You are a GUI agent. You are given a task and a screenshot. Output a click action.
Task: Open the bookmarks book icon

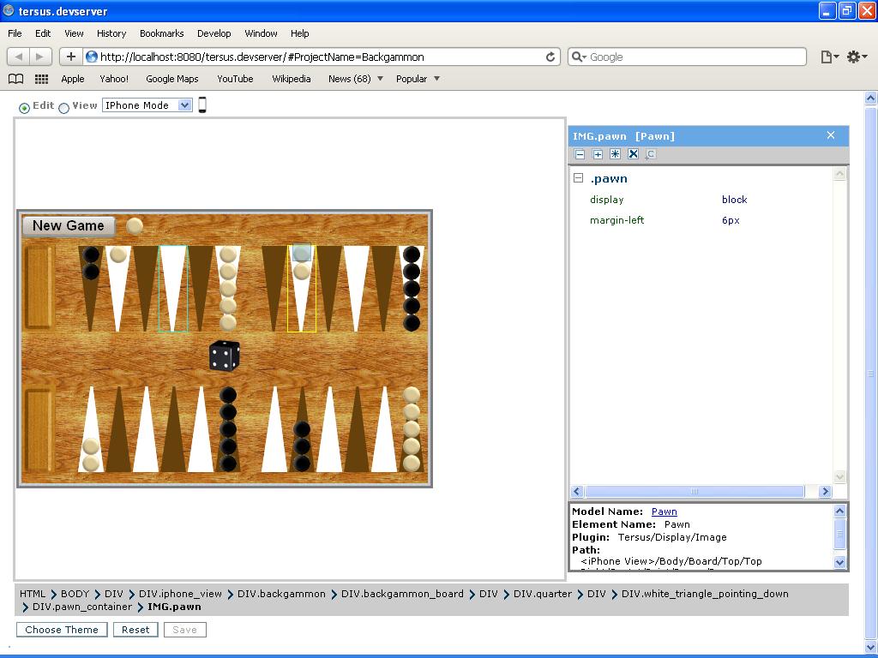[x=15, y=79]
